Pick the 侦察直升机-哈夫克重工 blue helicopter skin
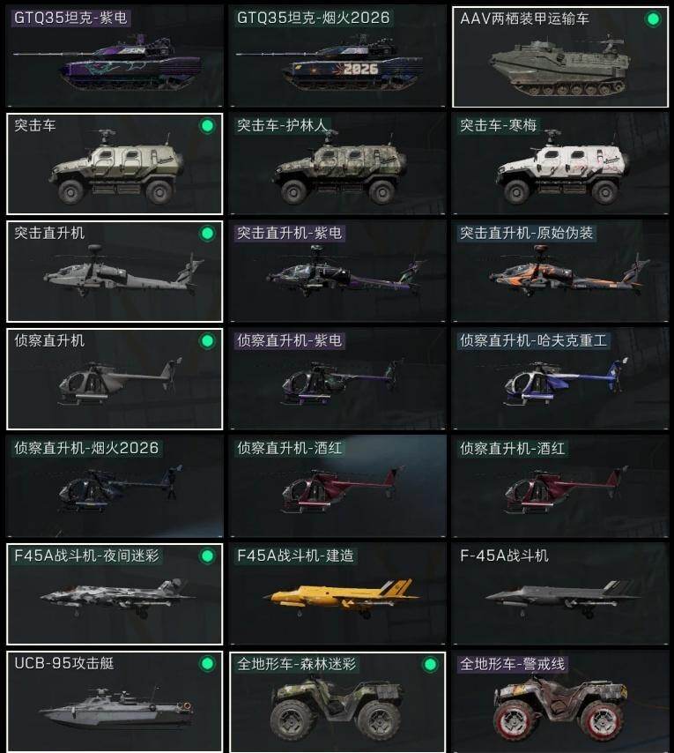 pos(560,379)
